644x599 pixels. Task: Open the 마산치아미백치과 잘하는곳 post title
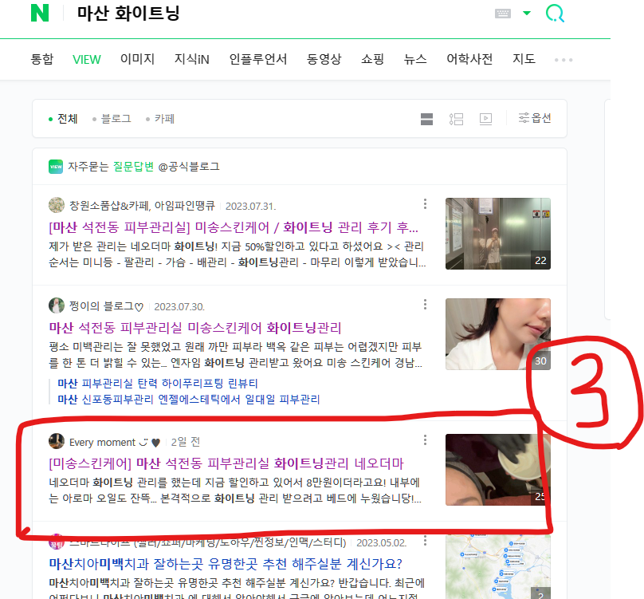(226, 564)
